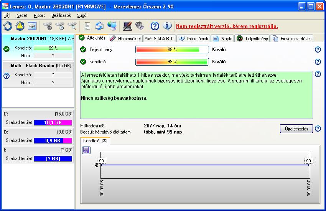
Task: Click help icon beside Teljesítmény bar
Action: (318, 49)
